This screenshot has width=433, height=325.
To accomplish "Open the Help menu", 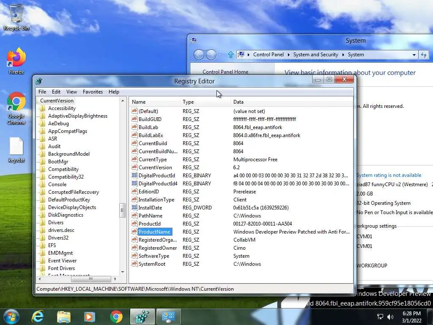I will click(x=114, y=92).
